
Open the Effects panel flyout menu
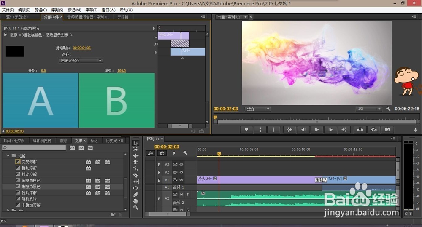click(x=122, y=140)
